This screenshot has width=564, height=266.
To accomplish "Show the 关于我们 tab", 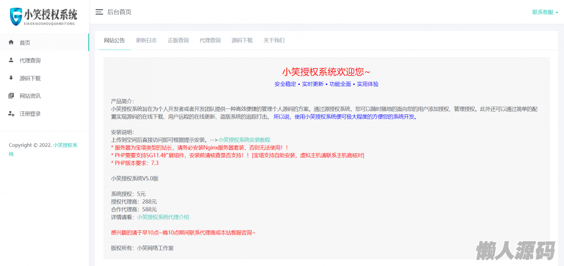I will [274, 40].
